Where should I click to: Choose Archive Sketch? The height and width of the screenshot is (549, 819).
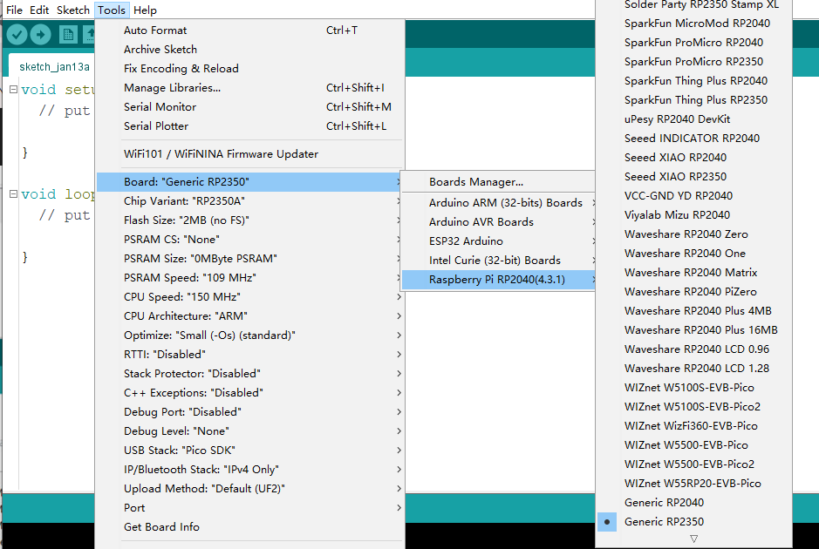[250, 50]
